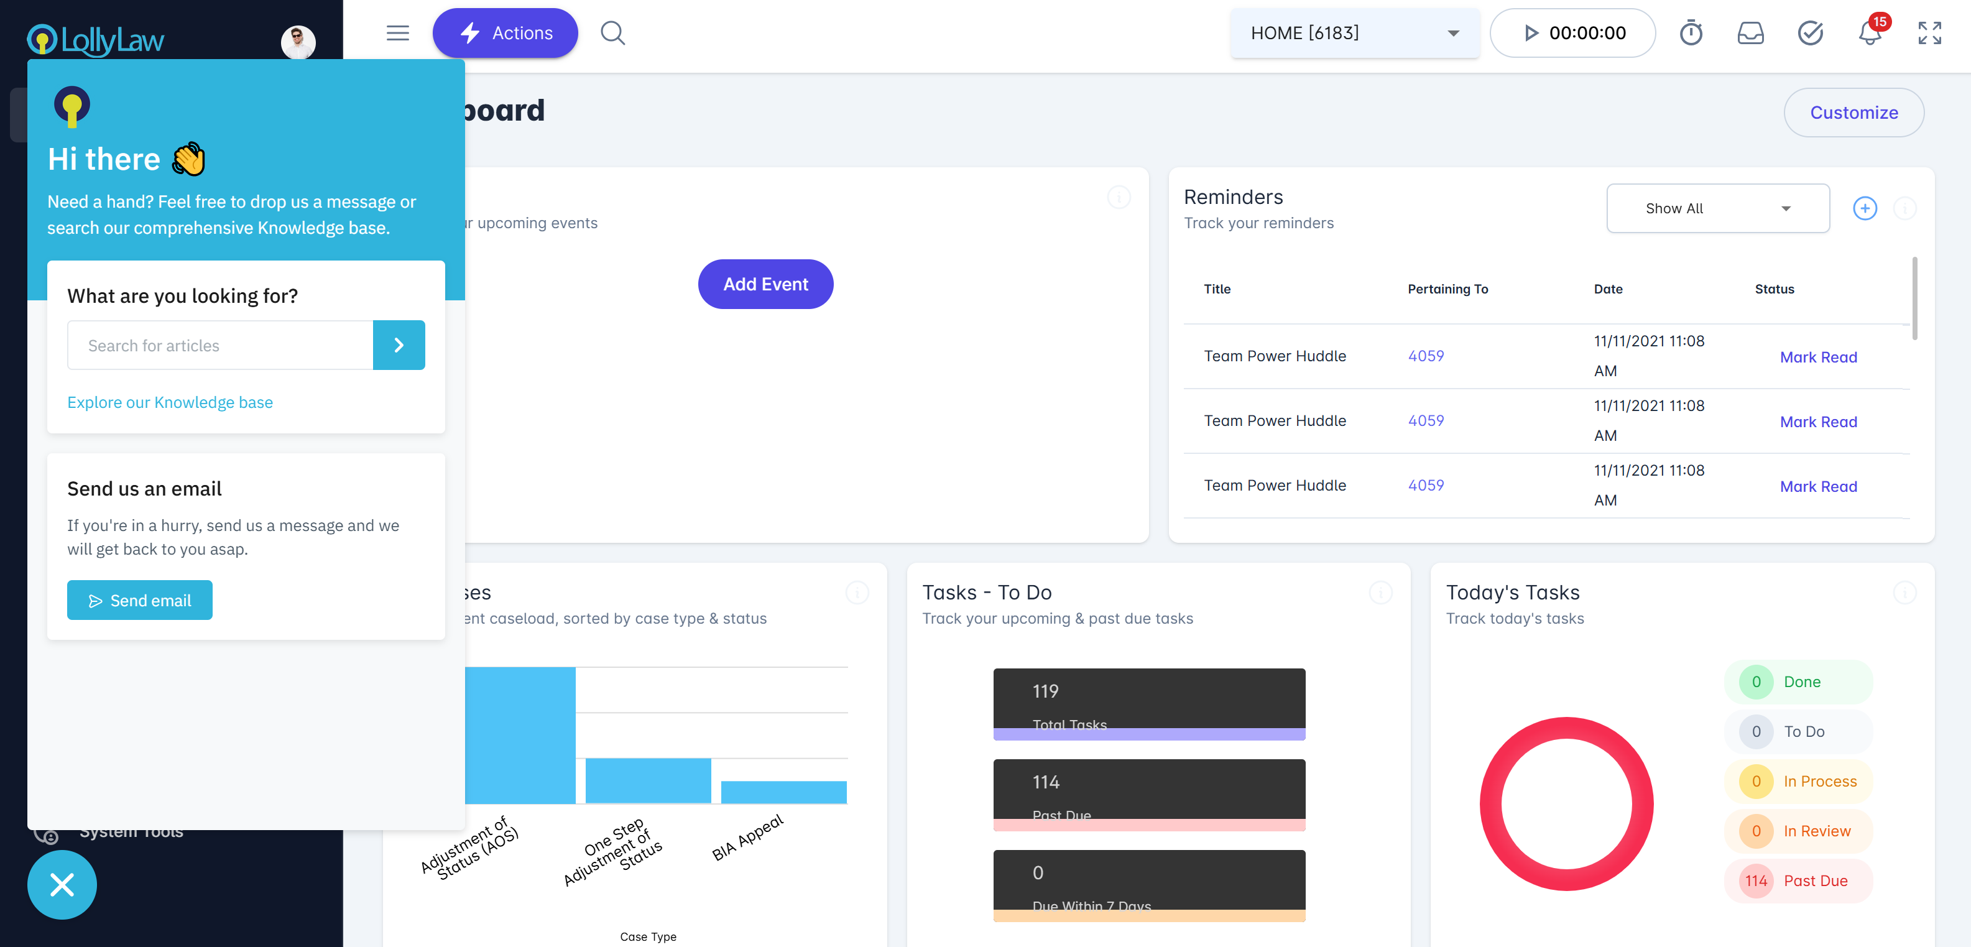Click the Search for articles field
The height and width of the screenshot is (947, 1971).
tap(220, 345)
